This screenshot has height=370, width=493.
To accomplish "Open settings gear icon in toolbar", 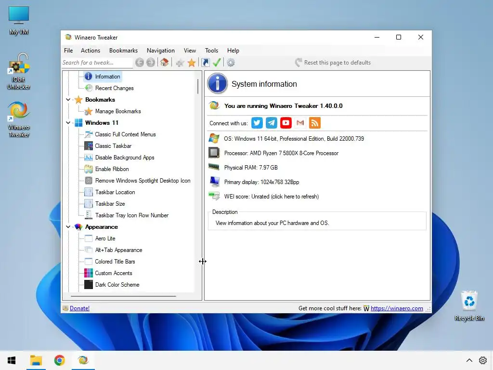I will click(231, 63).
